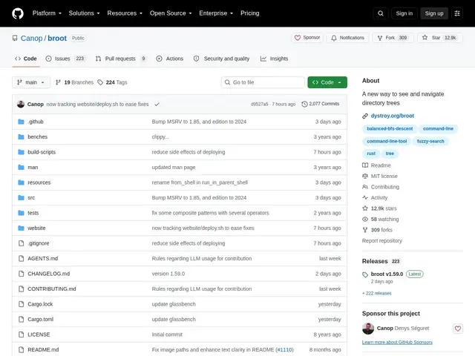Click the Notifications bell button

[x=347, y=38]
